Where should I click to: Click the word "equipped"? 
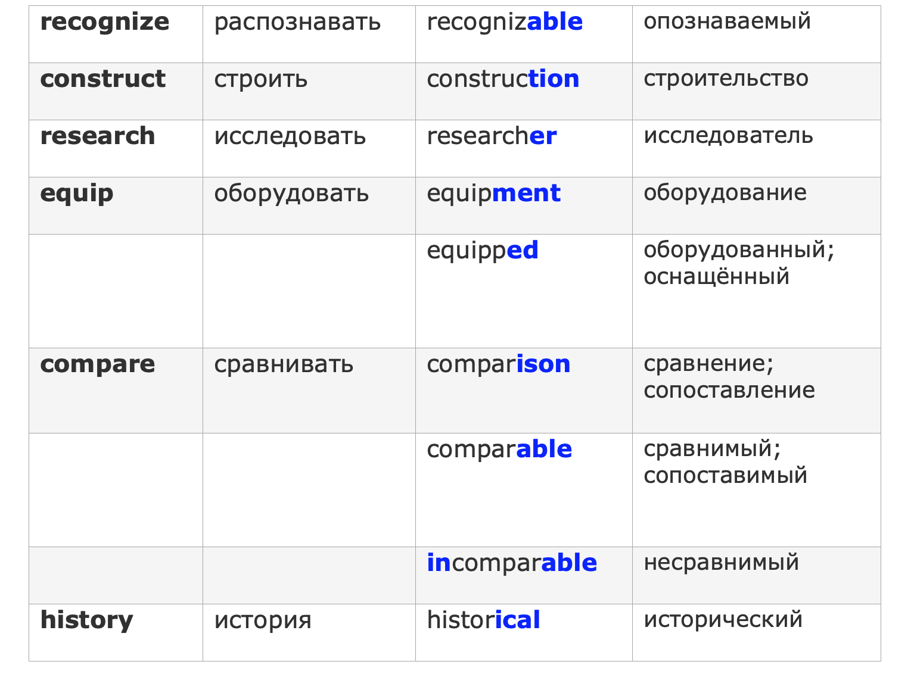coord(483,251)
